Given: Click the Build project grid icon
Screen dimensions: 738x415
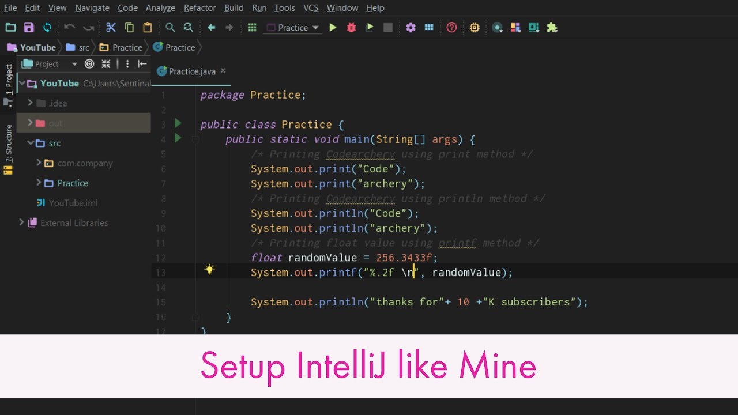Looking at the screenshot, I should pos(252,27).
